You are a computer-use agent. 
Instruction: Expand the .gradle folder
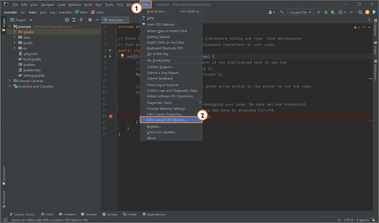coord(15,32)
